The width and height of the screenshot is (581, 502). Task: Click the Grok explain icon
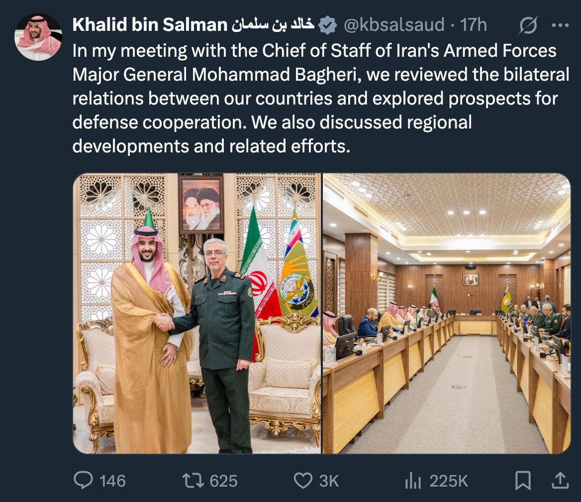(528, 25)
